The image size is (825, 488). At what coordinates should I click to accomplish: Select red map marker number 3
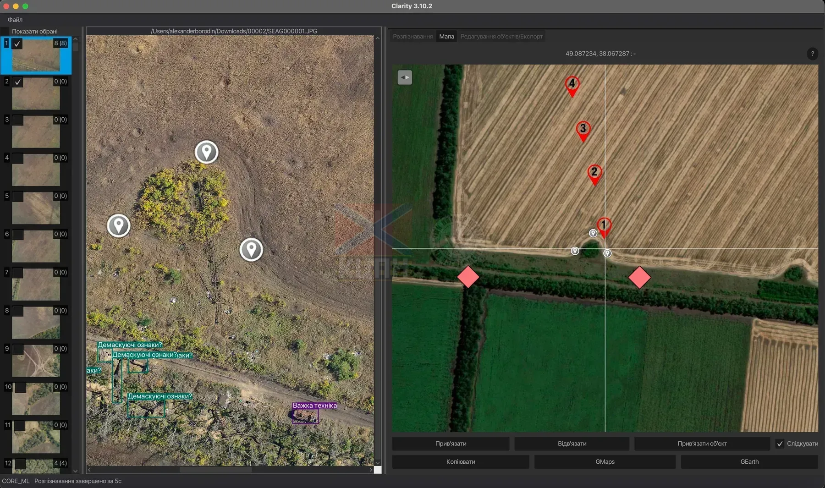coord(583,131)
